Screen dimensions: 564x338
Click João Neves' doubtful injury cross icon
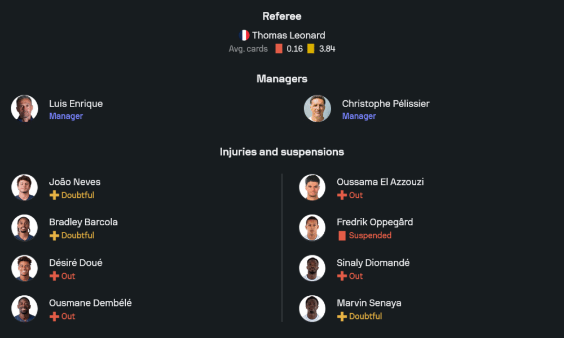(x=54, y=195)
